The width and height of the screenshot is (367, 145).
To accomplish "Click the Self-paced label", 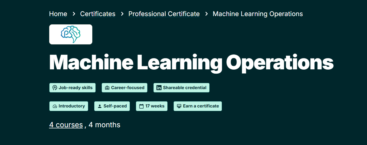I will tap(115, 106).
